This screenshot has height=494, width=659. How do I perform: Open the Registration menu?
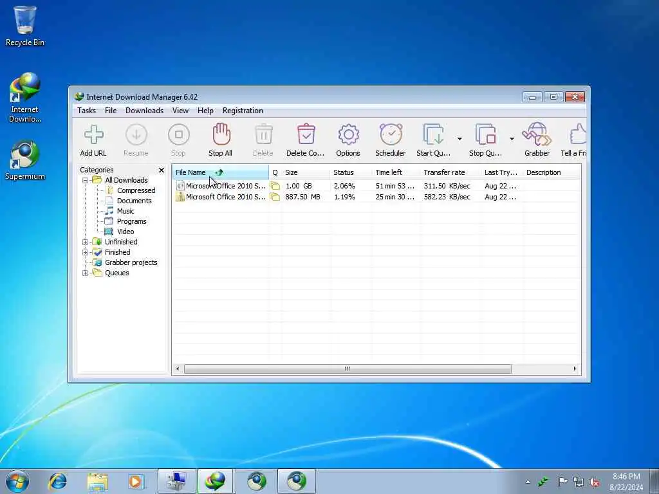click(243, 111)
